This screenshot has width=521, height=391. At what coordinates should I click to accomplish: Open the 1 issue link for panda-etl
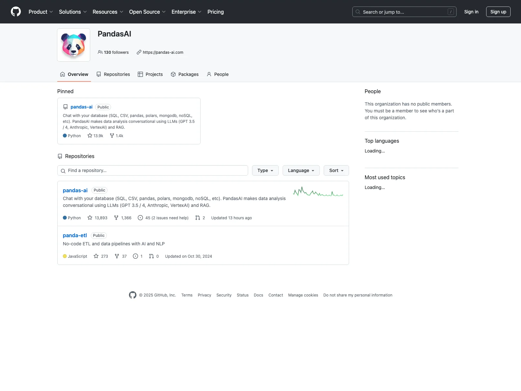[138, 256]
